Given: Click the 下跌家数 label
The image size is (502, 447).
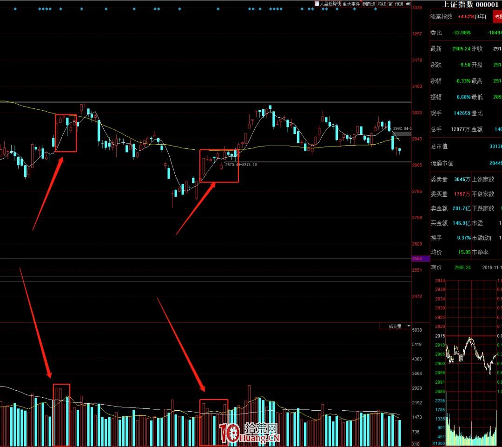Looking at the screenshot, I should (483, 208).
